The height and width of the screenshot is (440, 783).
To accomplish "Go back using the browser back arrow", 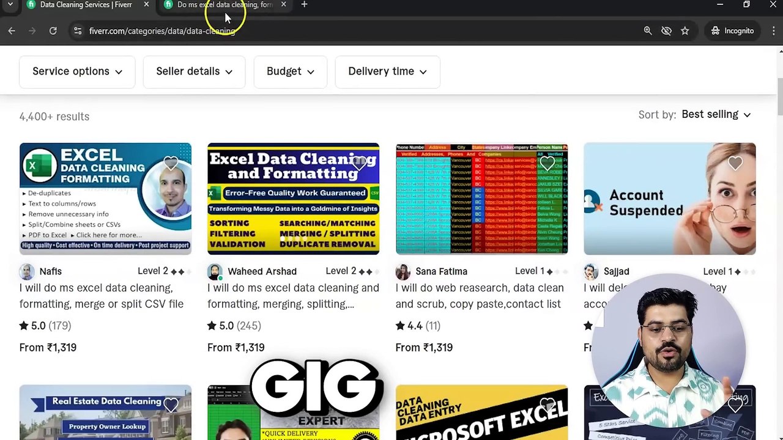I will (x=12, y=31).
